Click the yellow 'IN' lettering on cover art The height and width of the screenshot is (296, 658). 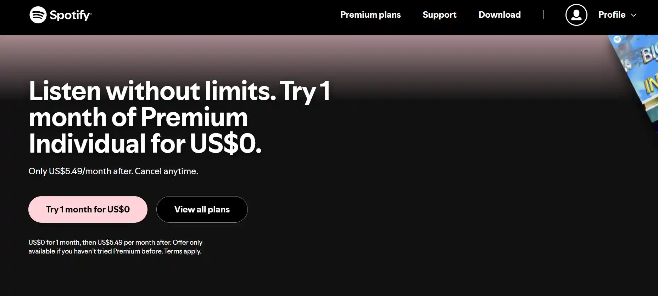[x=652, y=84]
